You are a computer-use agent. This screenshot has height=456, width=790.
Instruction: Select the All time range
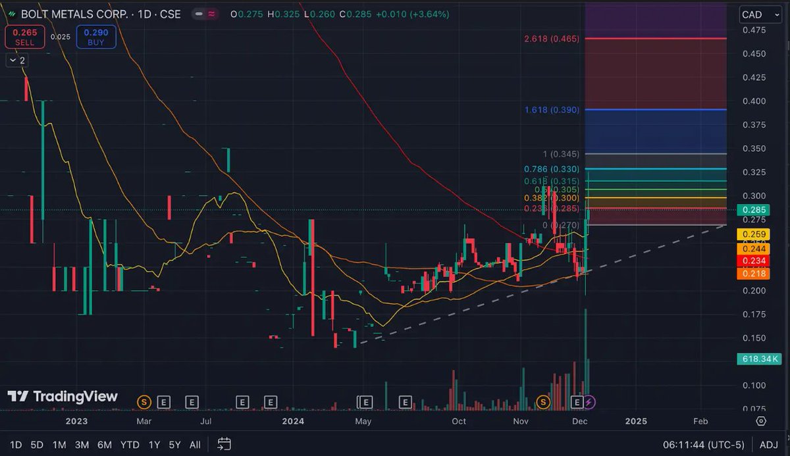tap(195, 445)
